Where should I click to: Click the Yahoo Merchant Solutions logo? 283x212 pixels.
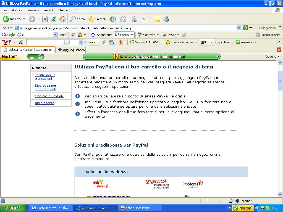[x=157, y=184]
